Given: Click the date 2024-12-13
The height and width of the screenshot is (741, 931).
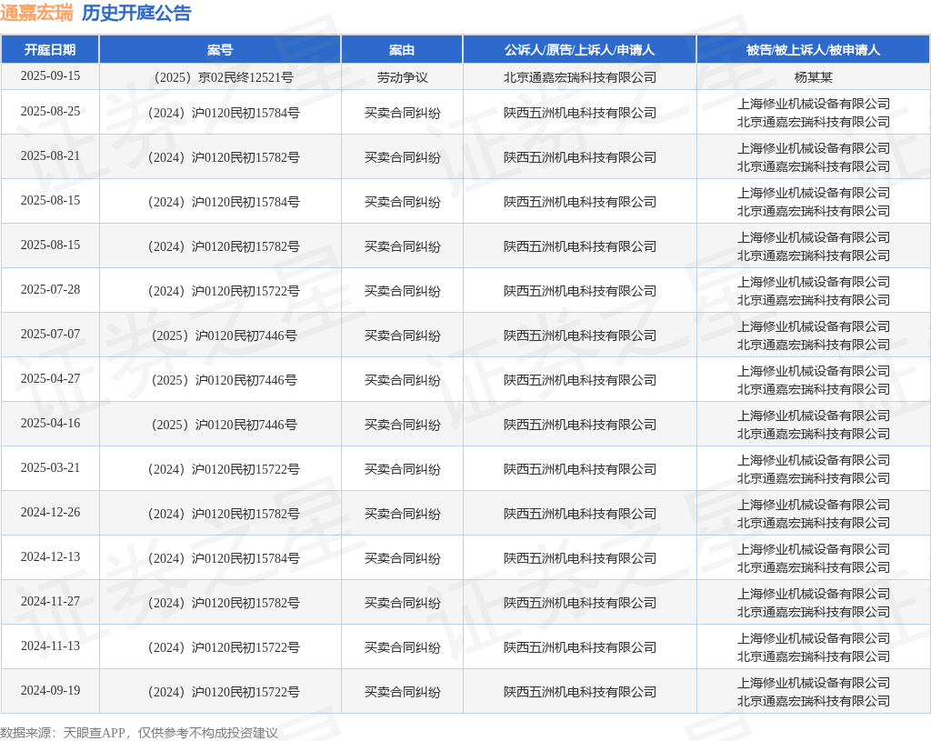Looking at the screenshot, I should 50,557.
